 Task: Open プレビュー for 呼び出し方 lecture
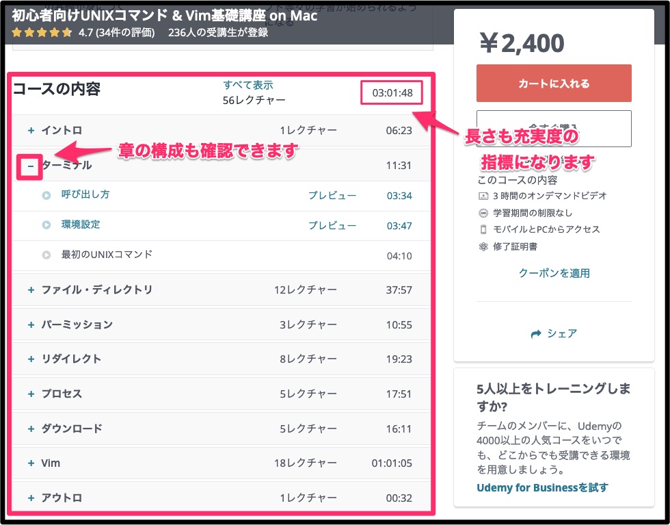point(332,195)
